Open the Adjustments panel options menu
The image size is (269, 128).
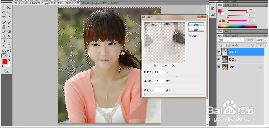tap(266, 31)
